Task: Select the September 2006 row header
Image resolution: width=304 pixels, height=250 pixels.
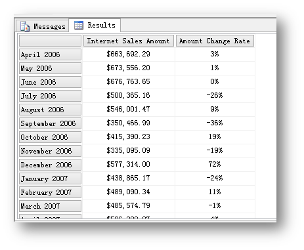Action: [50, 123]
